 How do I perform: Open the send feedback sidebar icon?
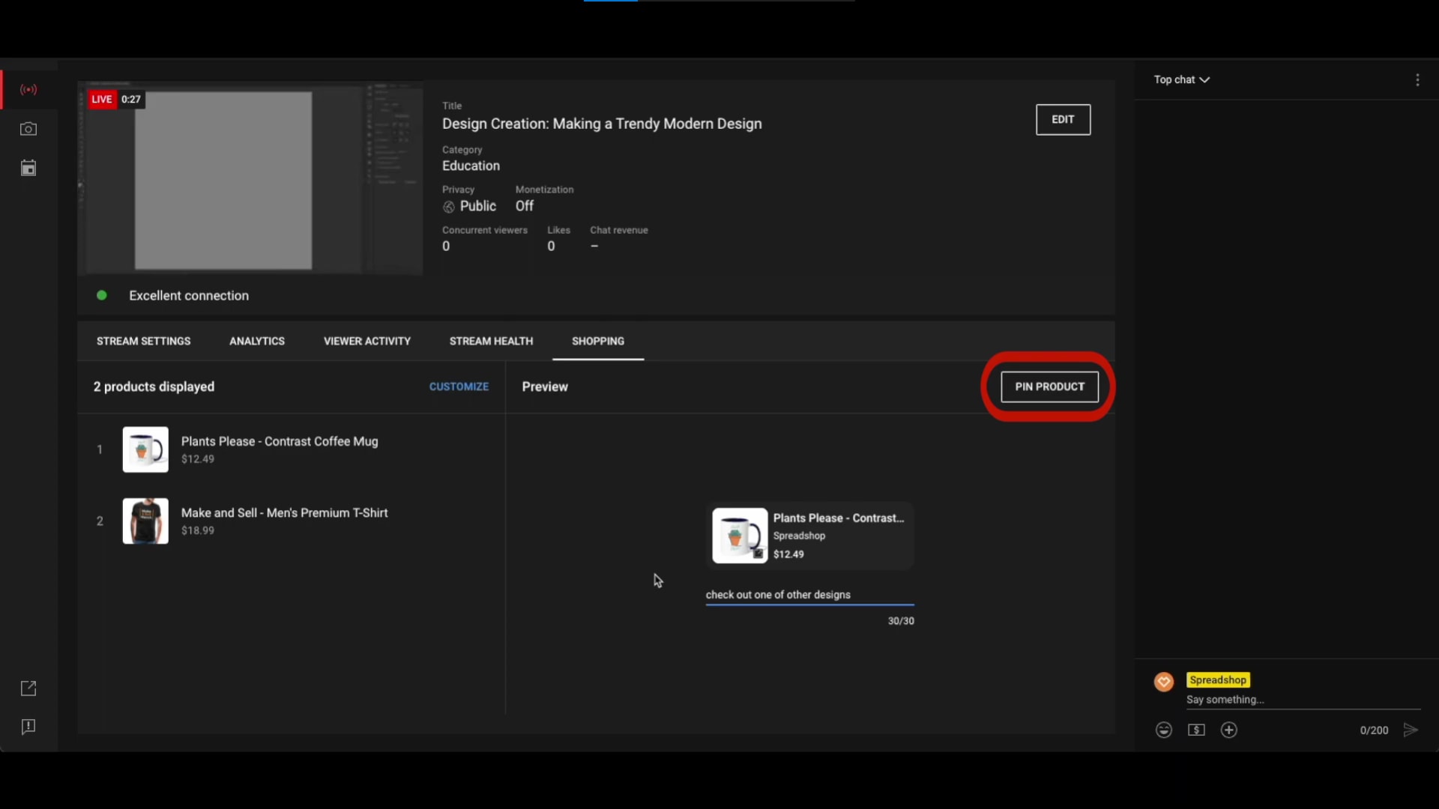click(x=28, y=727)
